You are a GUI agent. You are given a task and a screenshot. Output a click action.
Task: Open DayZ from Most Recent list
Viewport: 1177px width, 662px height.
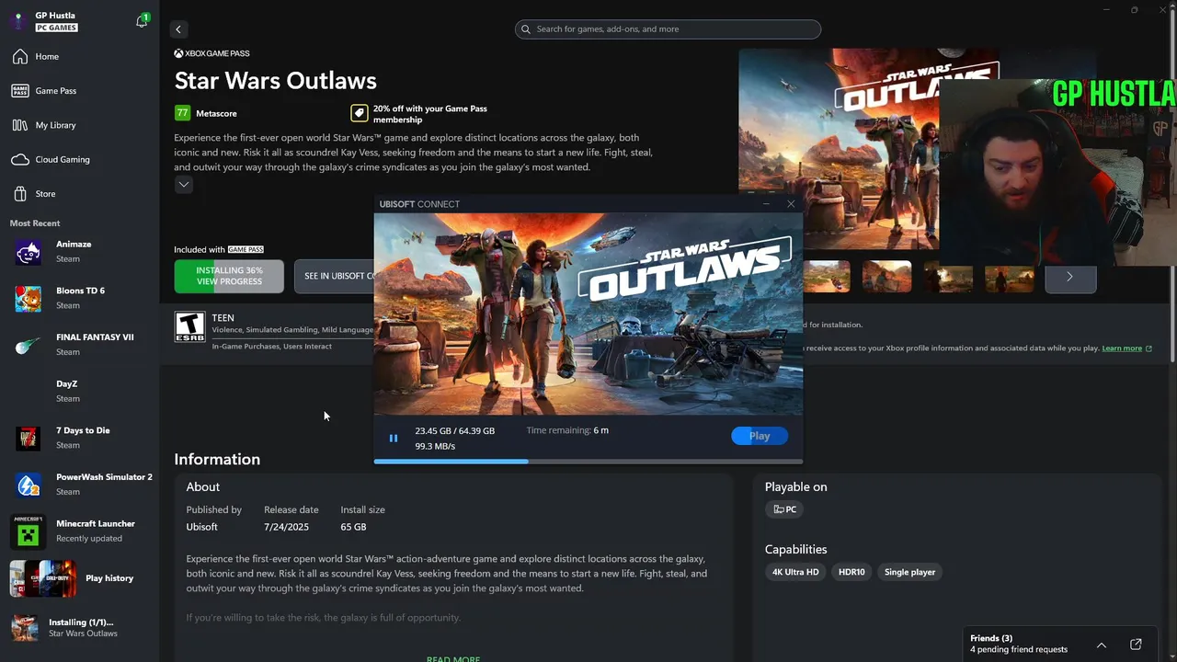pos(79,391)
